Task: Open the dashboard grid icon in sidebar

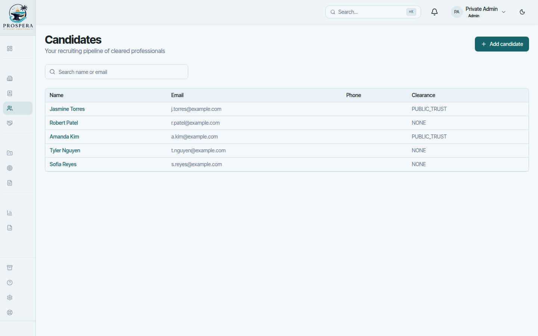Action: point(10,49)
